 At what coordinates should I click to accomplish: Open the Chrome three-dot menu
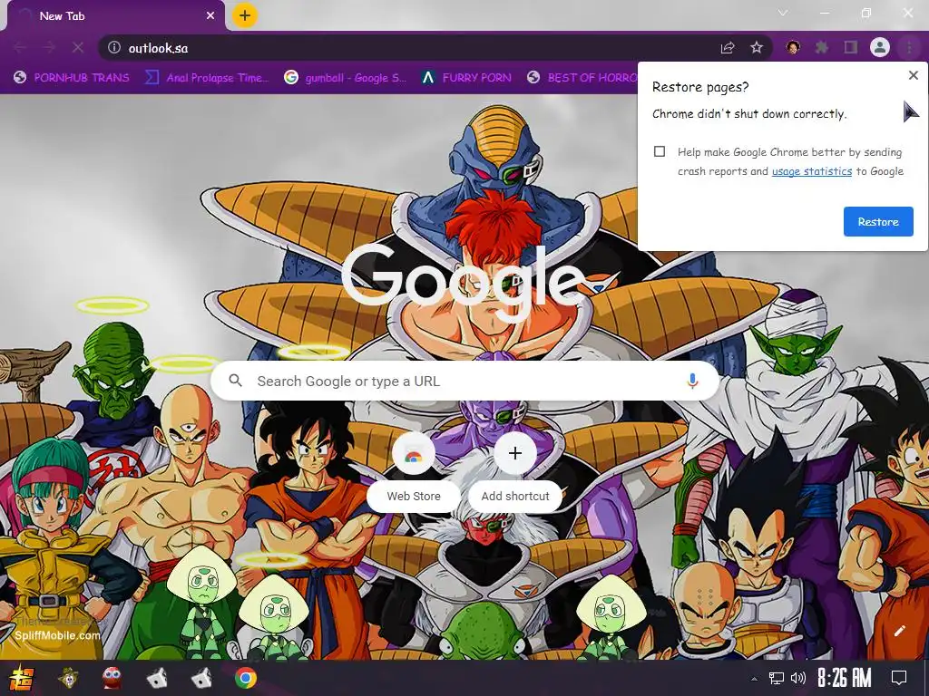click(x=909, y=47)
